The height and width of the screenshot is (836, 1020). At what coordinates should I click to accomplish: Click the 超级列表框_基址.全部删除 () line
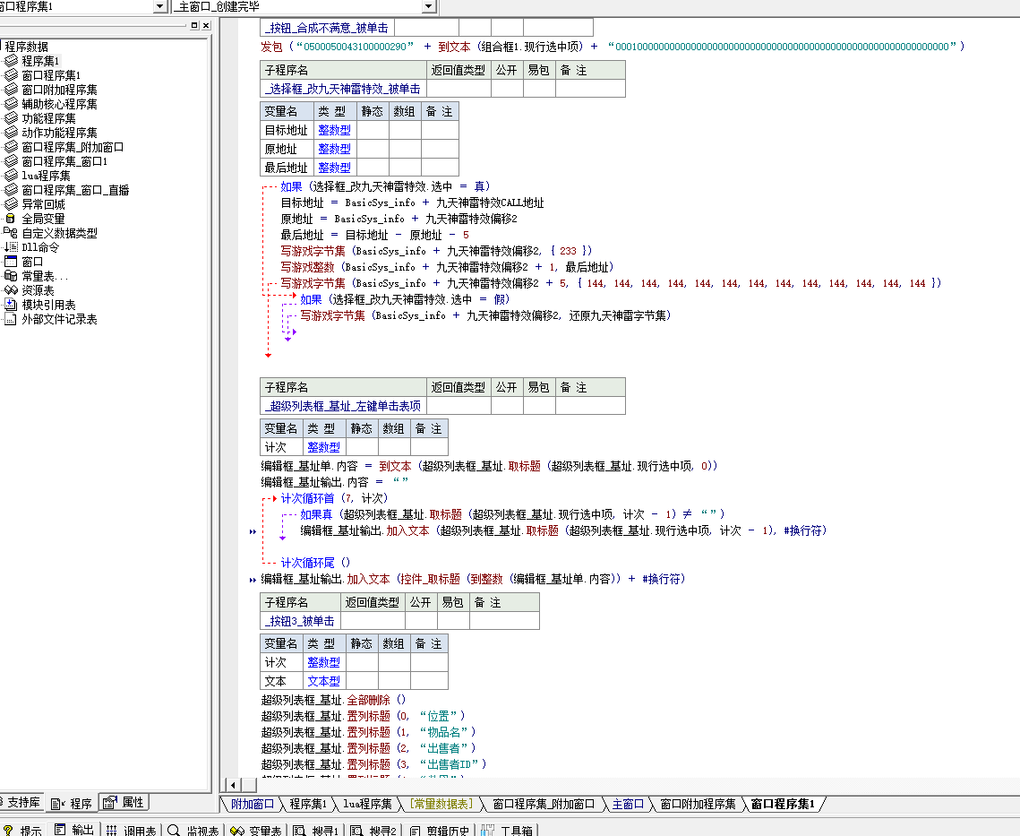point(333,700)
